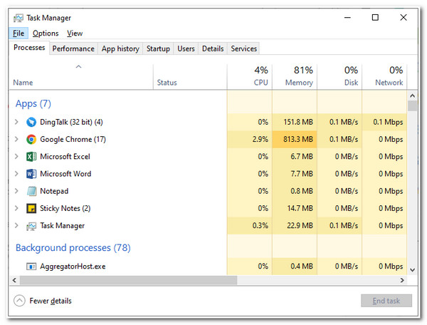This screenshot has width=427, height=325.
Task: Sort by the CPU column header
Action: coord(250,76)
